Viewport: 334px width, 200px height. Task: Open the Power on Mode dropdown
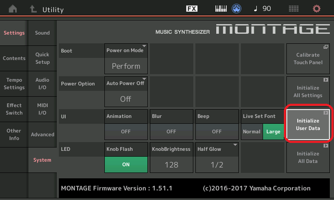pyautogui.click(x=126, y=58)
